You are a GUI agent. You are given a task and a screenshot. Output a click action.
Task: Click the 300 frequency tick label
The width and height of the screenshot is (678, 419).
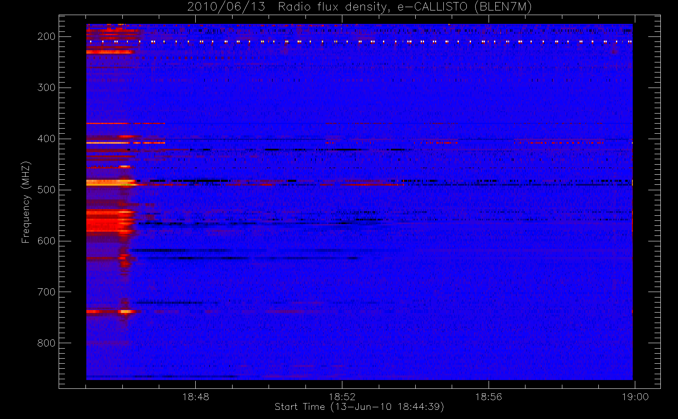[x=47, y=88]
